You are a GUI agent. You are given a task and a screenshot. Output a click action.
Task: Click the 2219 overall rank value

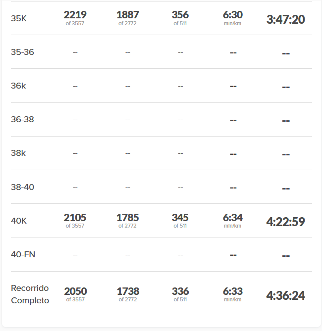tap(75, 15)
